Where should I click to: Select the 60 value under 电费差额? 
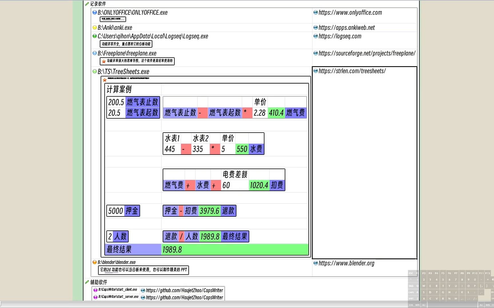(x=235, y=185)
